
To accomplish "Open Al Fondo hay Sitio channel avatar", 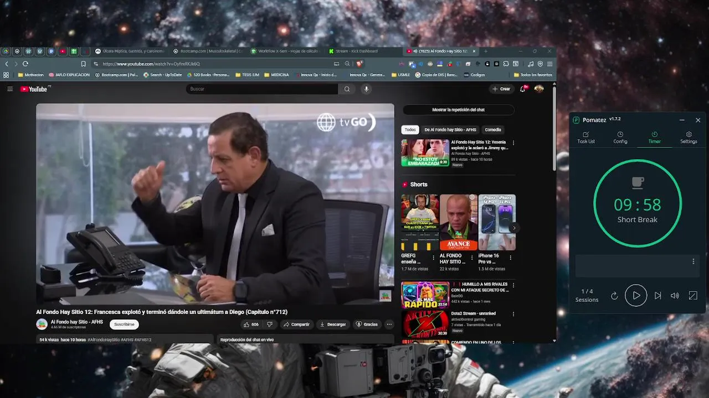I will pyautogui.click(x=42, y=324).
